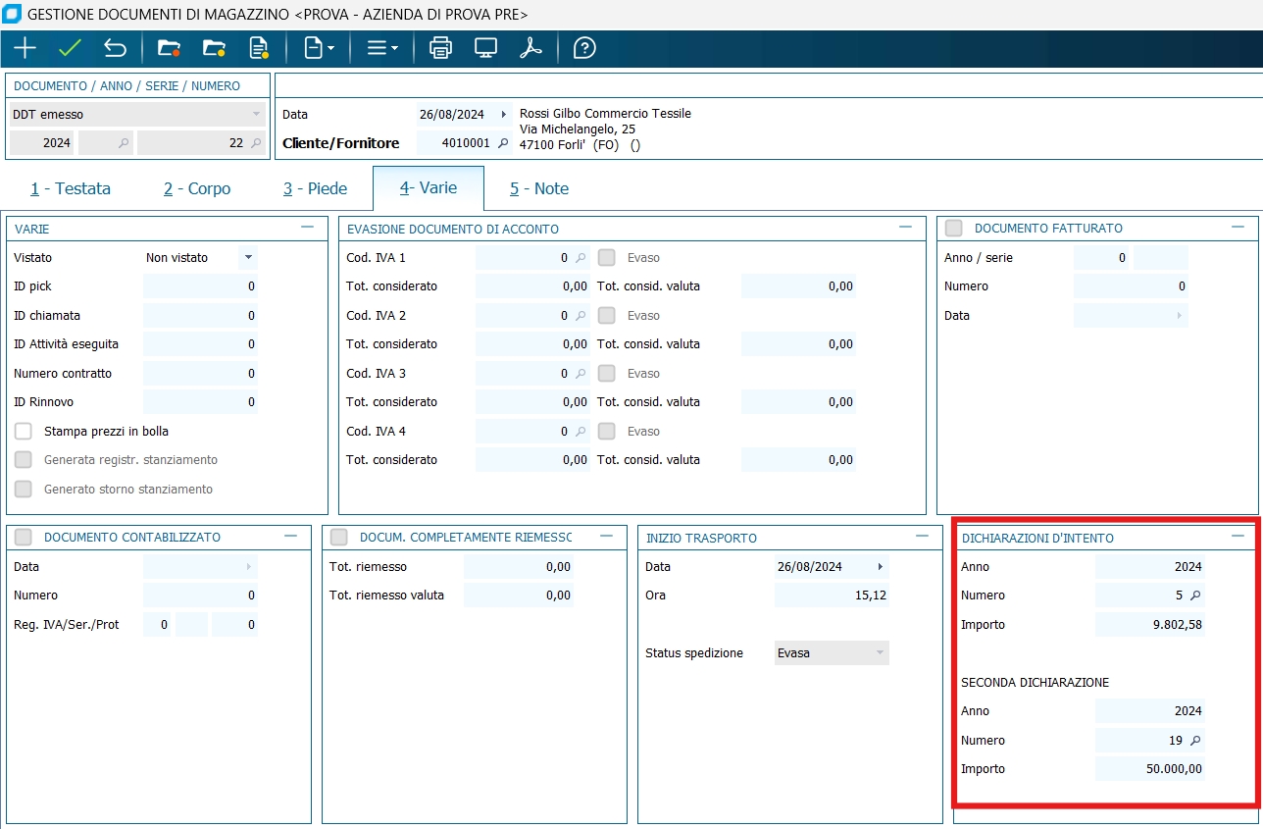Switch to the 5 - Note tab

coord(538,188)
